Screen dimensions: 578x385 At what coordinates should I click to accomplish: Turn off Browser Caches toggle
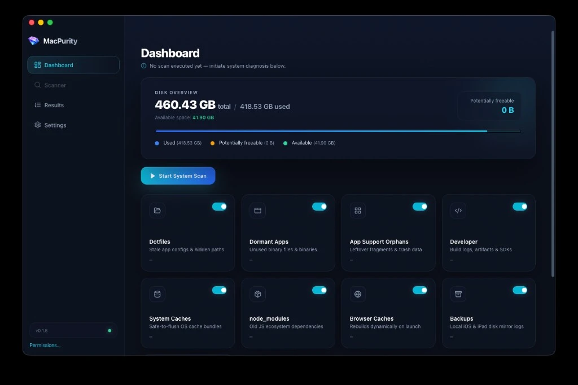[420, 290]
